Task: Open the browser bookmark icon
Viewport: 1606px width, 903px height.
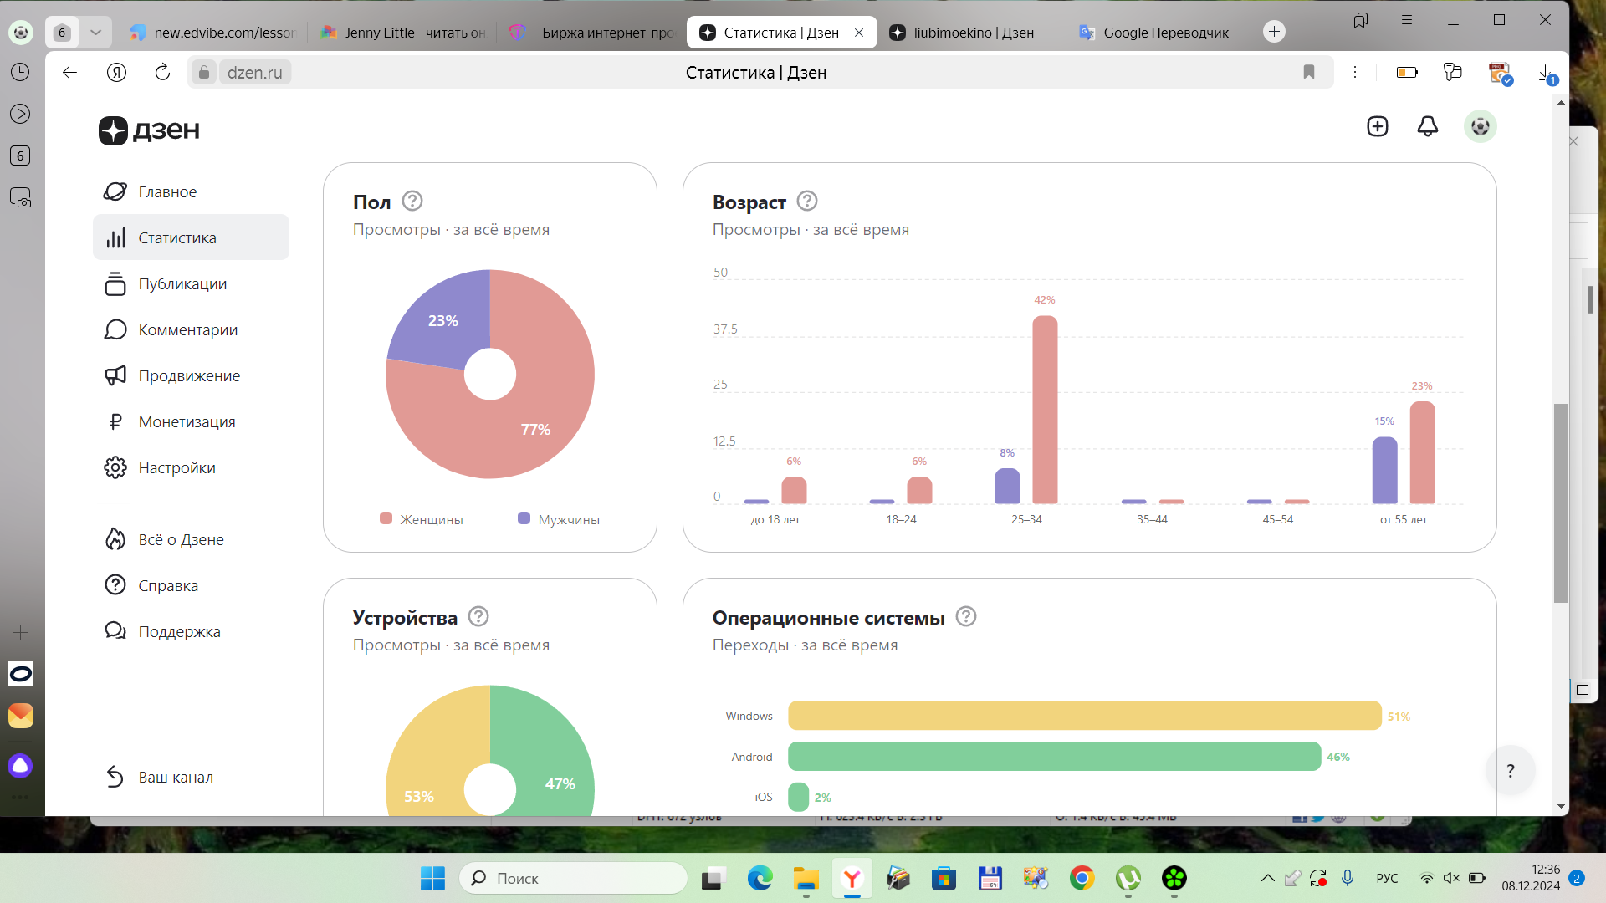Action: click(x=1309, y=73)
